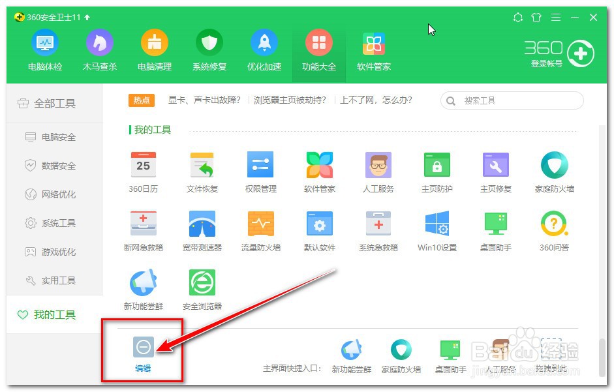
Task: Focus the 搜索工具 search field
Action: coord(512,100)
